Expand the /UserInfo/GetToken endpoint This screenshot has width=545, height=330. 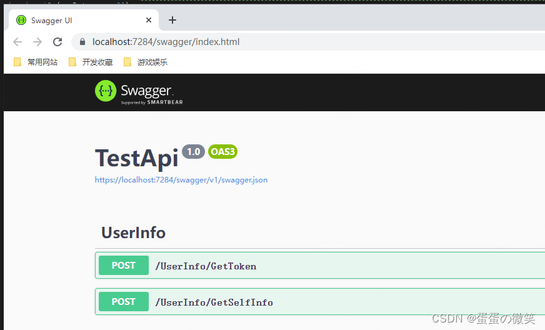click(x=320, y=266)
